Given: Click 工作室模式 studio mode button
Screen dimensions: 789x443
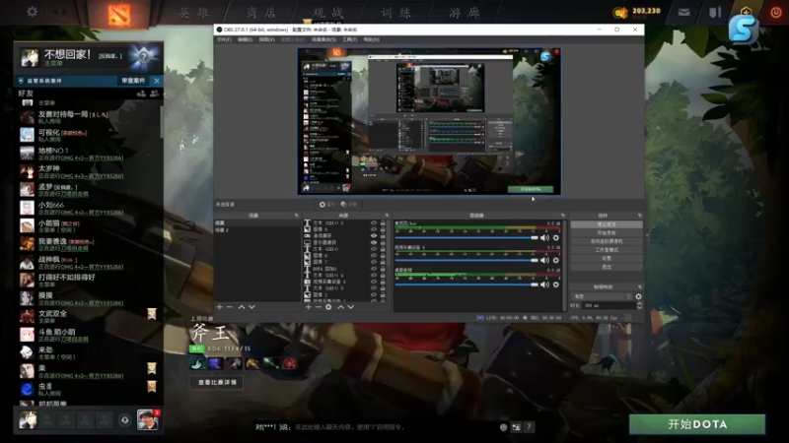Looking at the screenshot, I should (607, 250).
